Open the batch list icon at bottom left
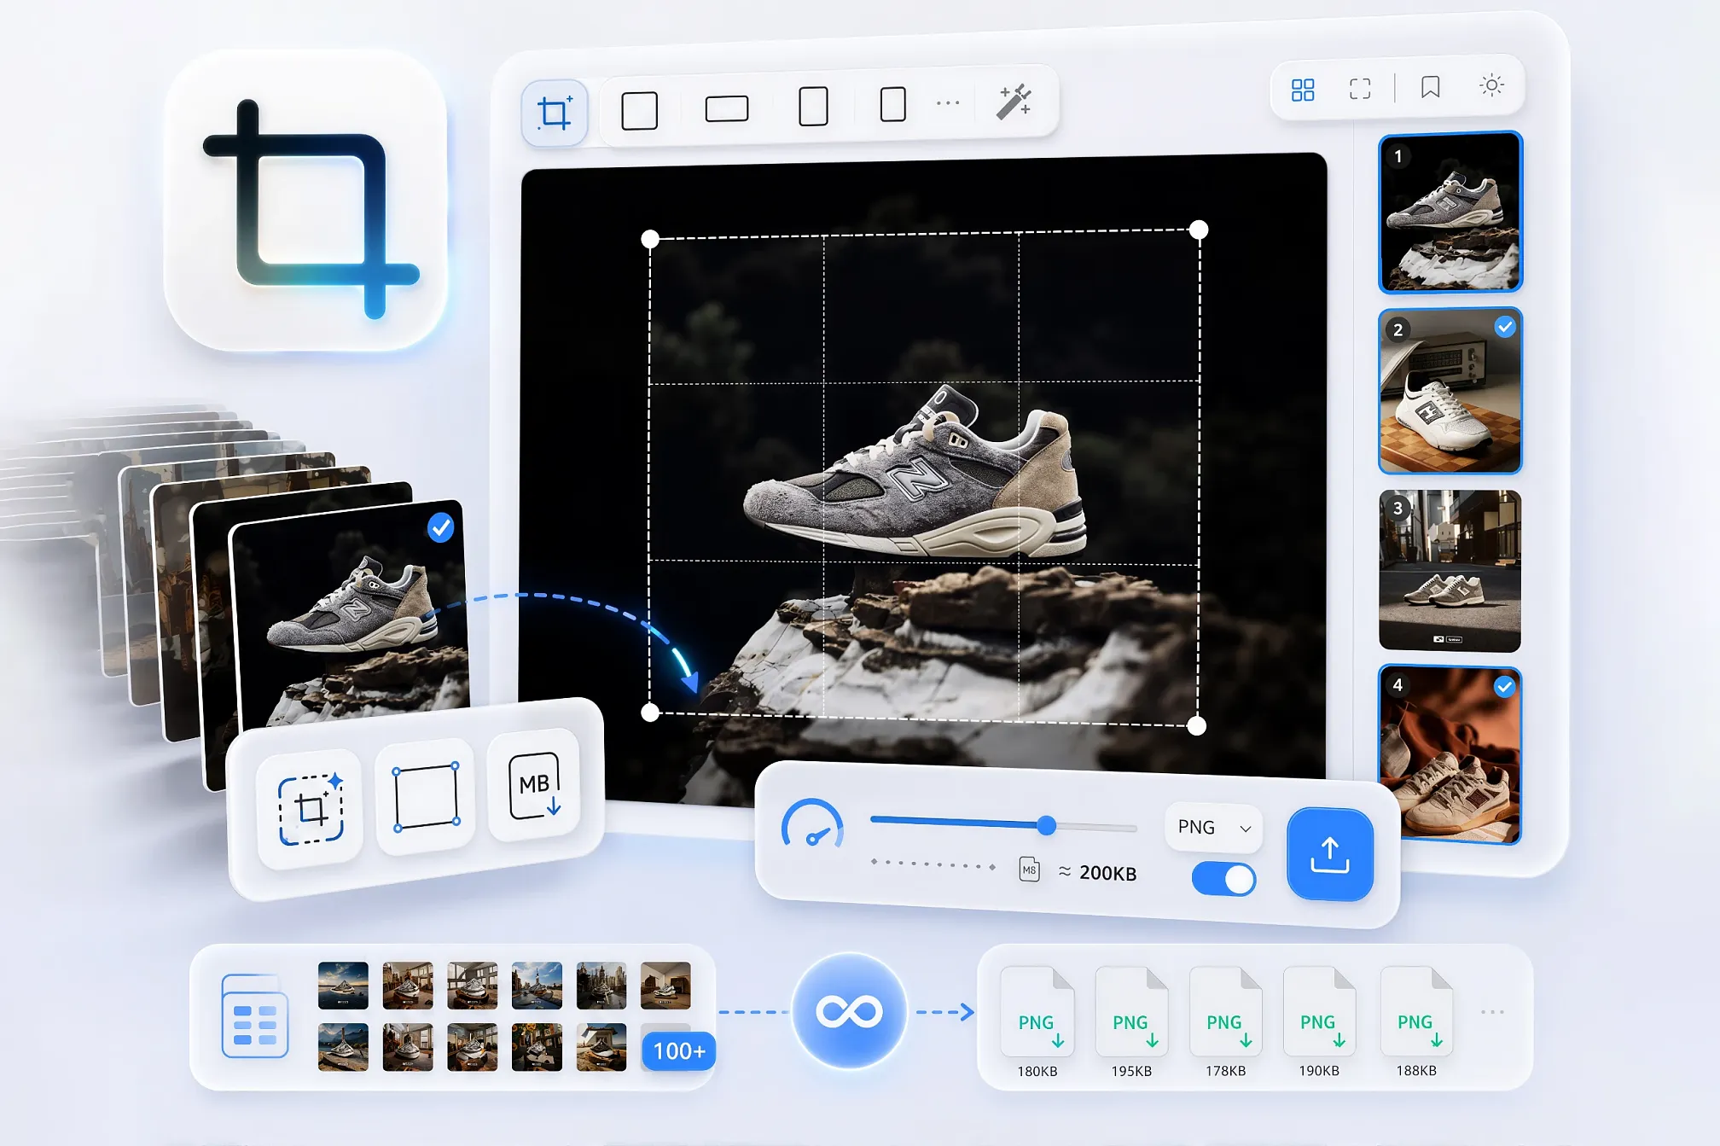The height and width of the screenshot is (1146, 1720). [x=254, y=1015]
